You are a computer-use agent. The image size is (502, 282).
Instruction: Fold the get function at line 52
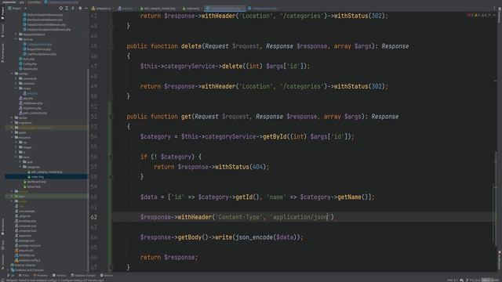111,117
